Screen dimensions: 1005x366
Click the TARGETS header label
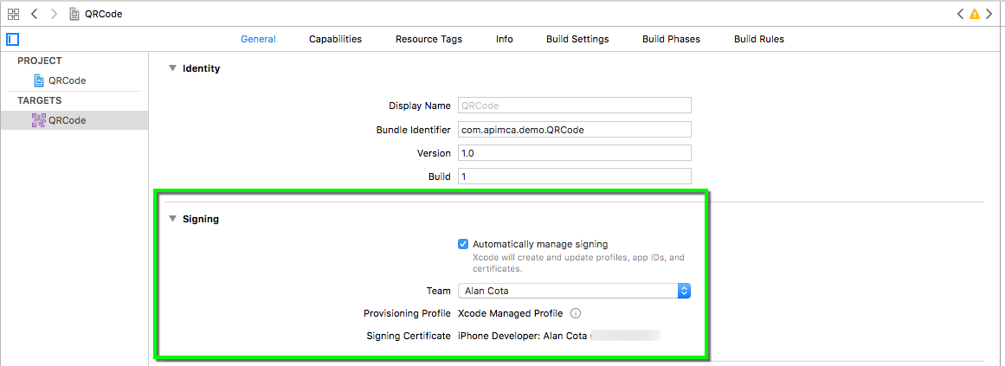click(40, 100)
